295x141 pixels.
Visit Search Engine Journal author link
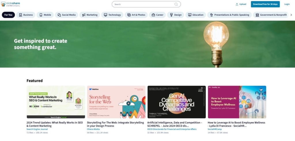pos(37,129)
